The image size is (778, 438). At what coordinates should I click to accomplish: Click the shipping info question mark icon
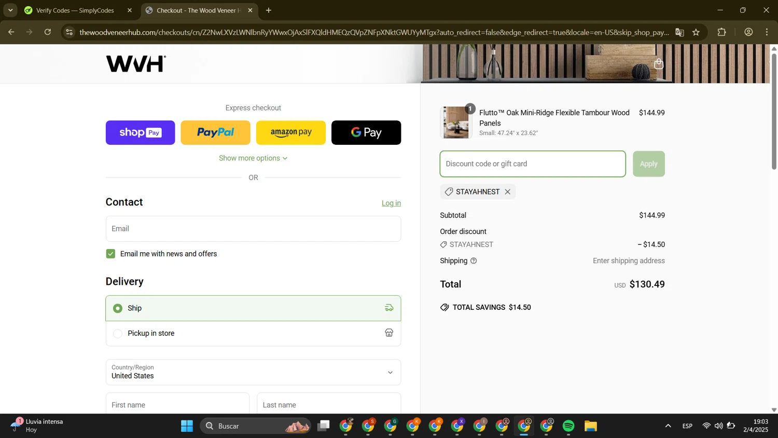tap(474, 261)
